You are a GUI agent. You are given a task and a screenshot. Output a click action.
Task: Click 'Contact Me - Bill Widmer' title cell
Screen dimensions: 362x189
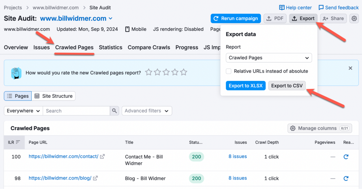(x=144, y=160)
